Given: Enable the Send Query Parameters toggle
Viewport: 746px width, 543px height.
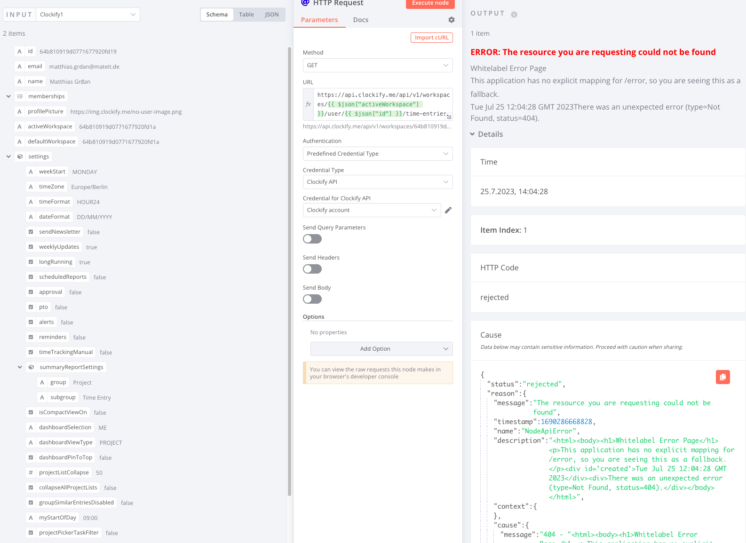Looking at the screenshot, I should [x=312, y=239].
